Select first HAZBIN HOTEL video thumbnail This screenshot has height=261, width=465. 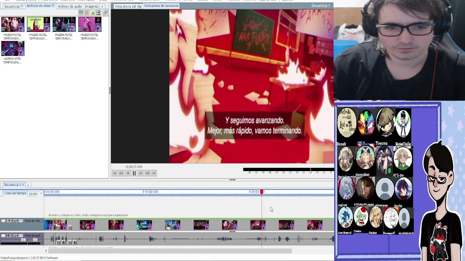point(13,24)
